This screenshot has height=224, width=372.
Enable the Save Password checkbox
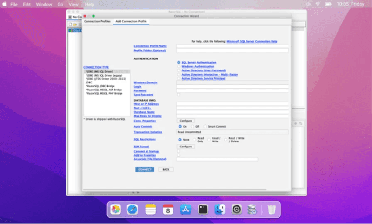point(179,94)
